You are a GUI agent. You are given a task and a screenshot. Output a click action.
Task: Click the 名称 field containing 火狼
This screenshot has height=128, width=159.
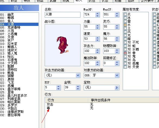pos(63,15)
